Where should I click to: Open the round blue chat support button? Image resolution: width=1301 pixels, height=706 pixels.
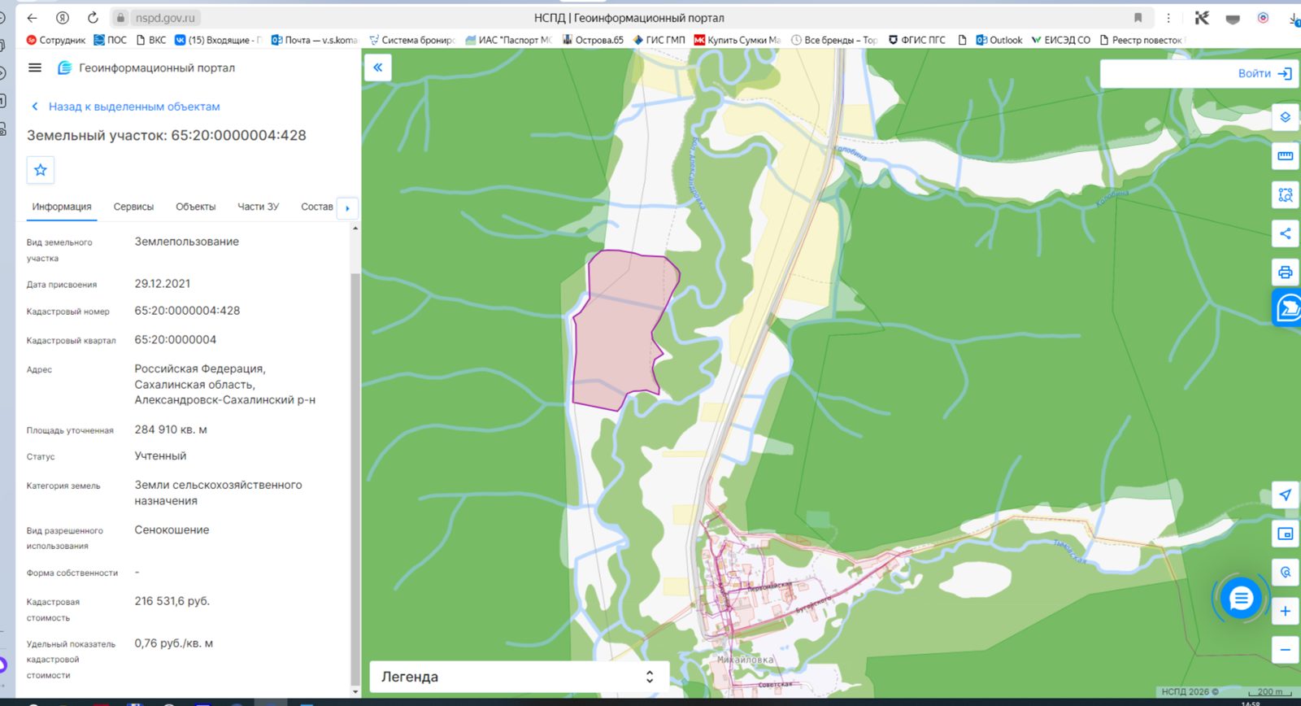(1241, 599)
